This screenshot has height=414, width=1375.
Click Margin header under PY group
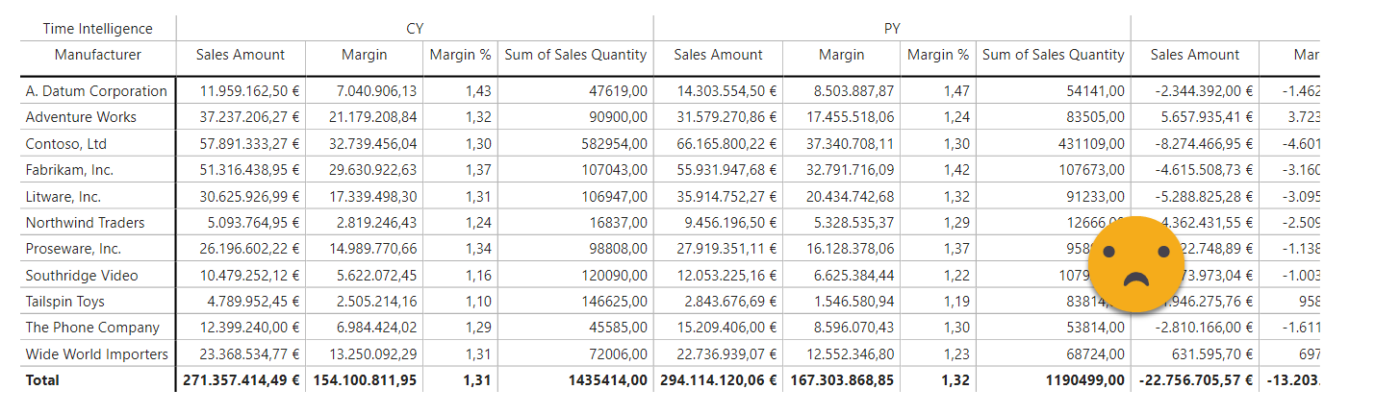pyautogui.click(x=841, y=55)
